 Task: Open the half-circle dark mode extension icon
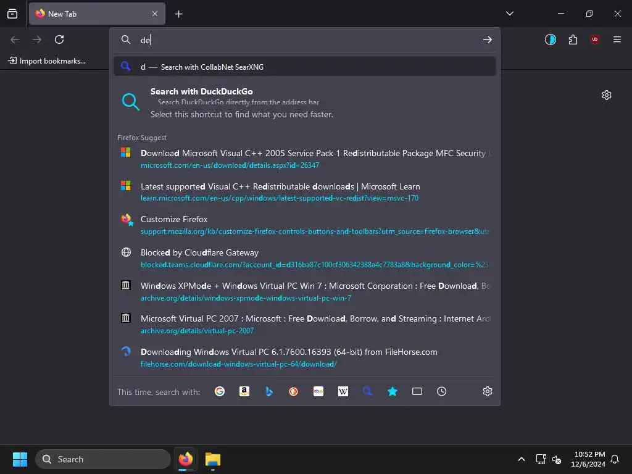tap(550, 39)
